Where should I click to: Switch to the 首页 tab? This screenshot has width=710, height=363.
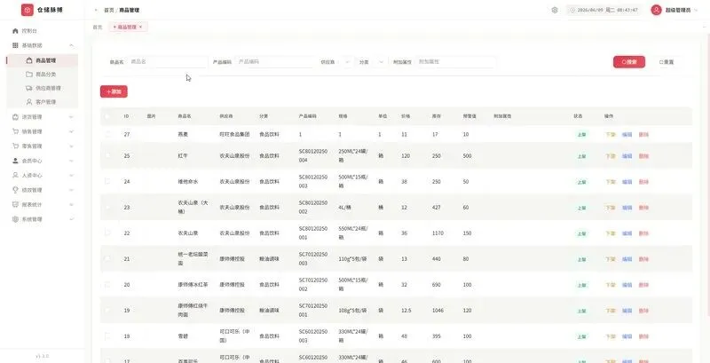click(98, 28)
